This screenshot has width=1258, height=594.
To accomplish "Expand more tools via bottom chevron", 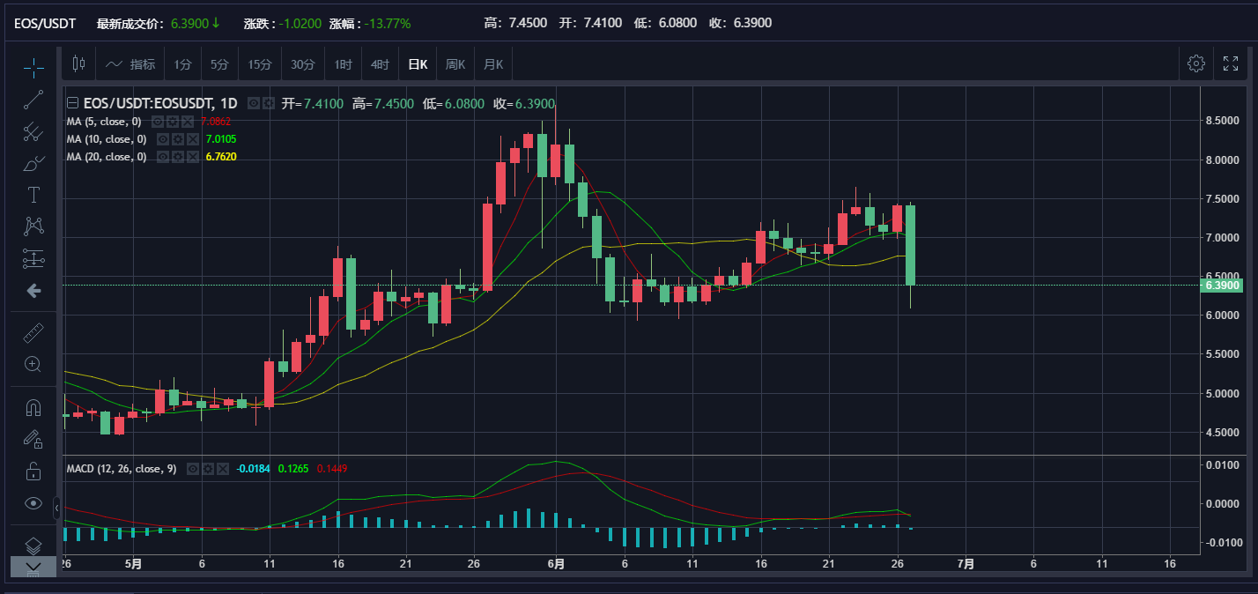I will pyautogui.click(x=33, y=566).
